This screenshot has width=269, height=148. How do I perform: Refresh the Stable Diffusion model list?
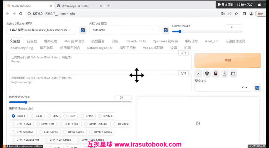tap(82, 30)
